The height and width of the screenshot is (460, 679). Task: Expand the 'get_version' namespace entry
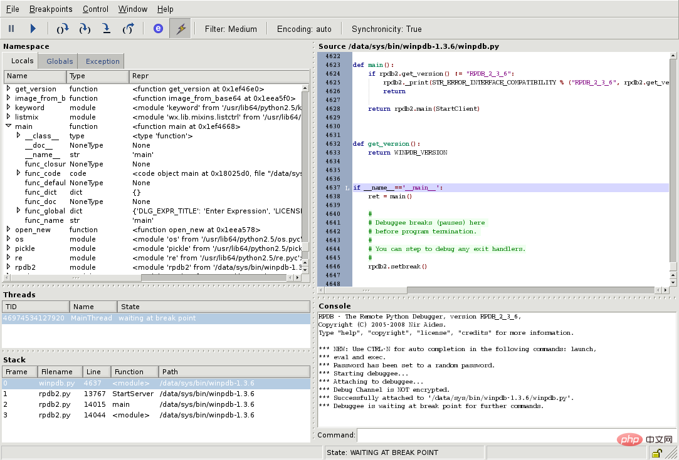click(9, 89)
